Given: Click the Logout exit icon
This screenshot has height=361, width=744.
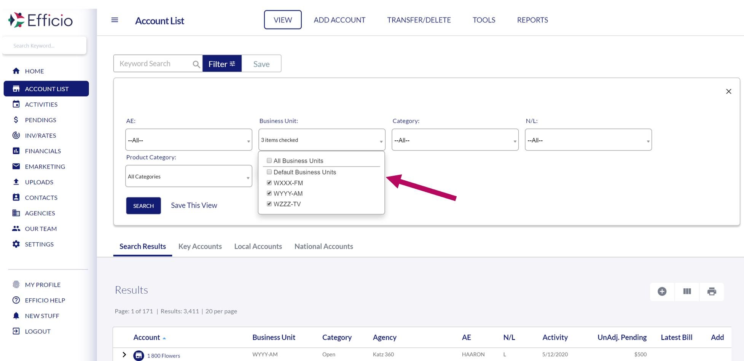Looking at the screenshot, I should tap(16, 331).
